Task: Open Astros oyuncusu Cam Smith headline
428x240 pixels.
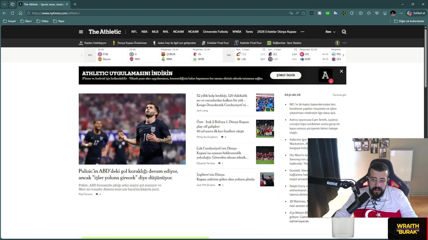Action: click(315, 126)
